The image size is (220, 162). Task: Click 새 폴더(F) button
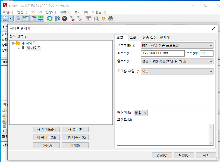point(75,130)
